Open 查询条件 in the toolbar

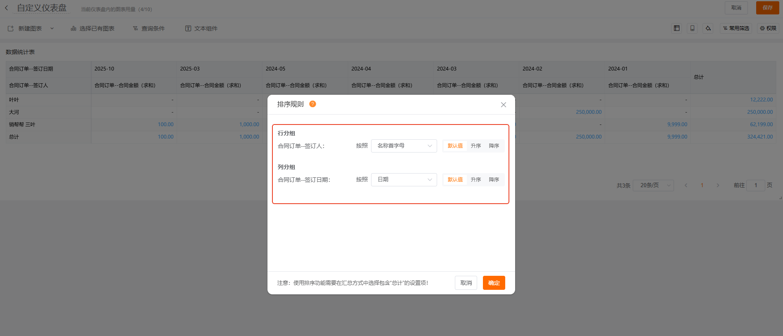tap(149, 28)
